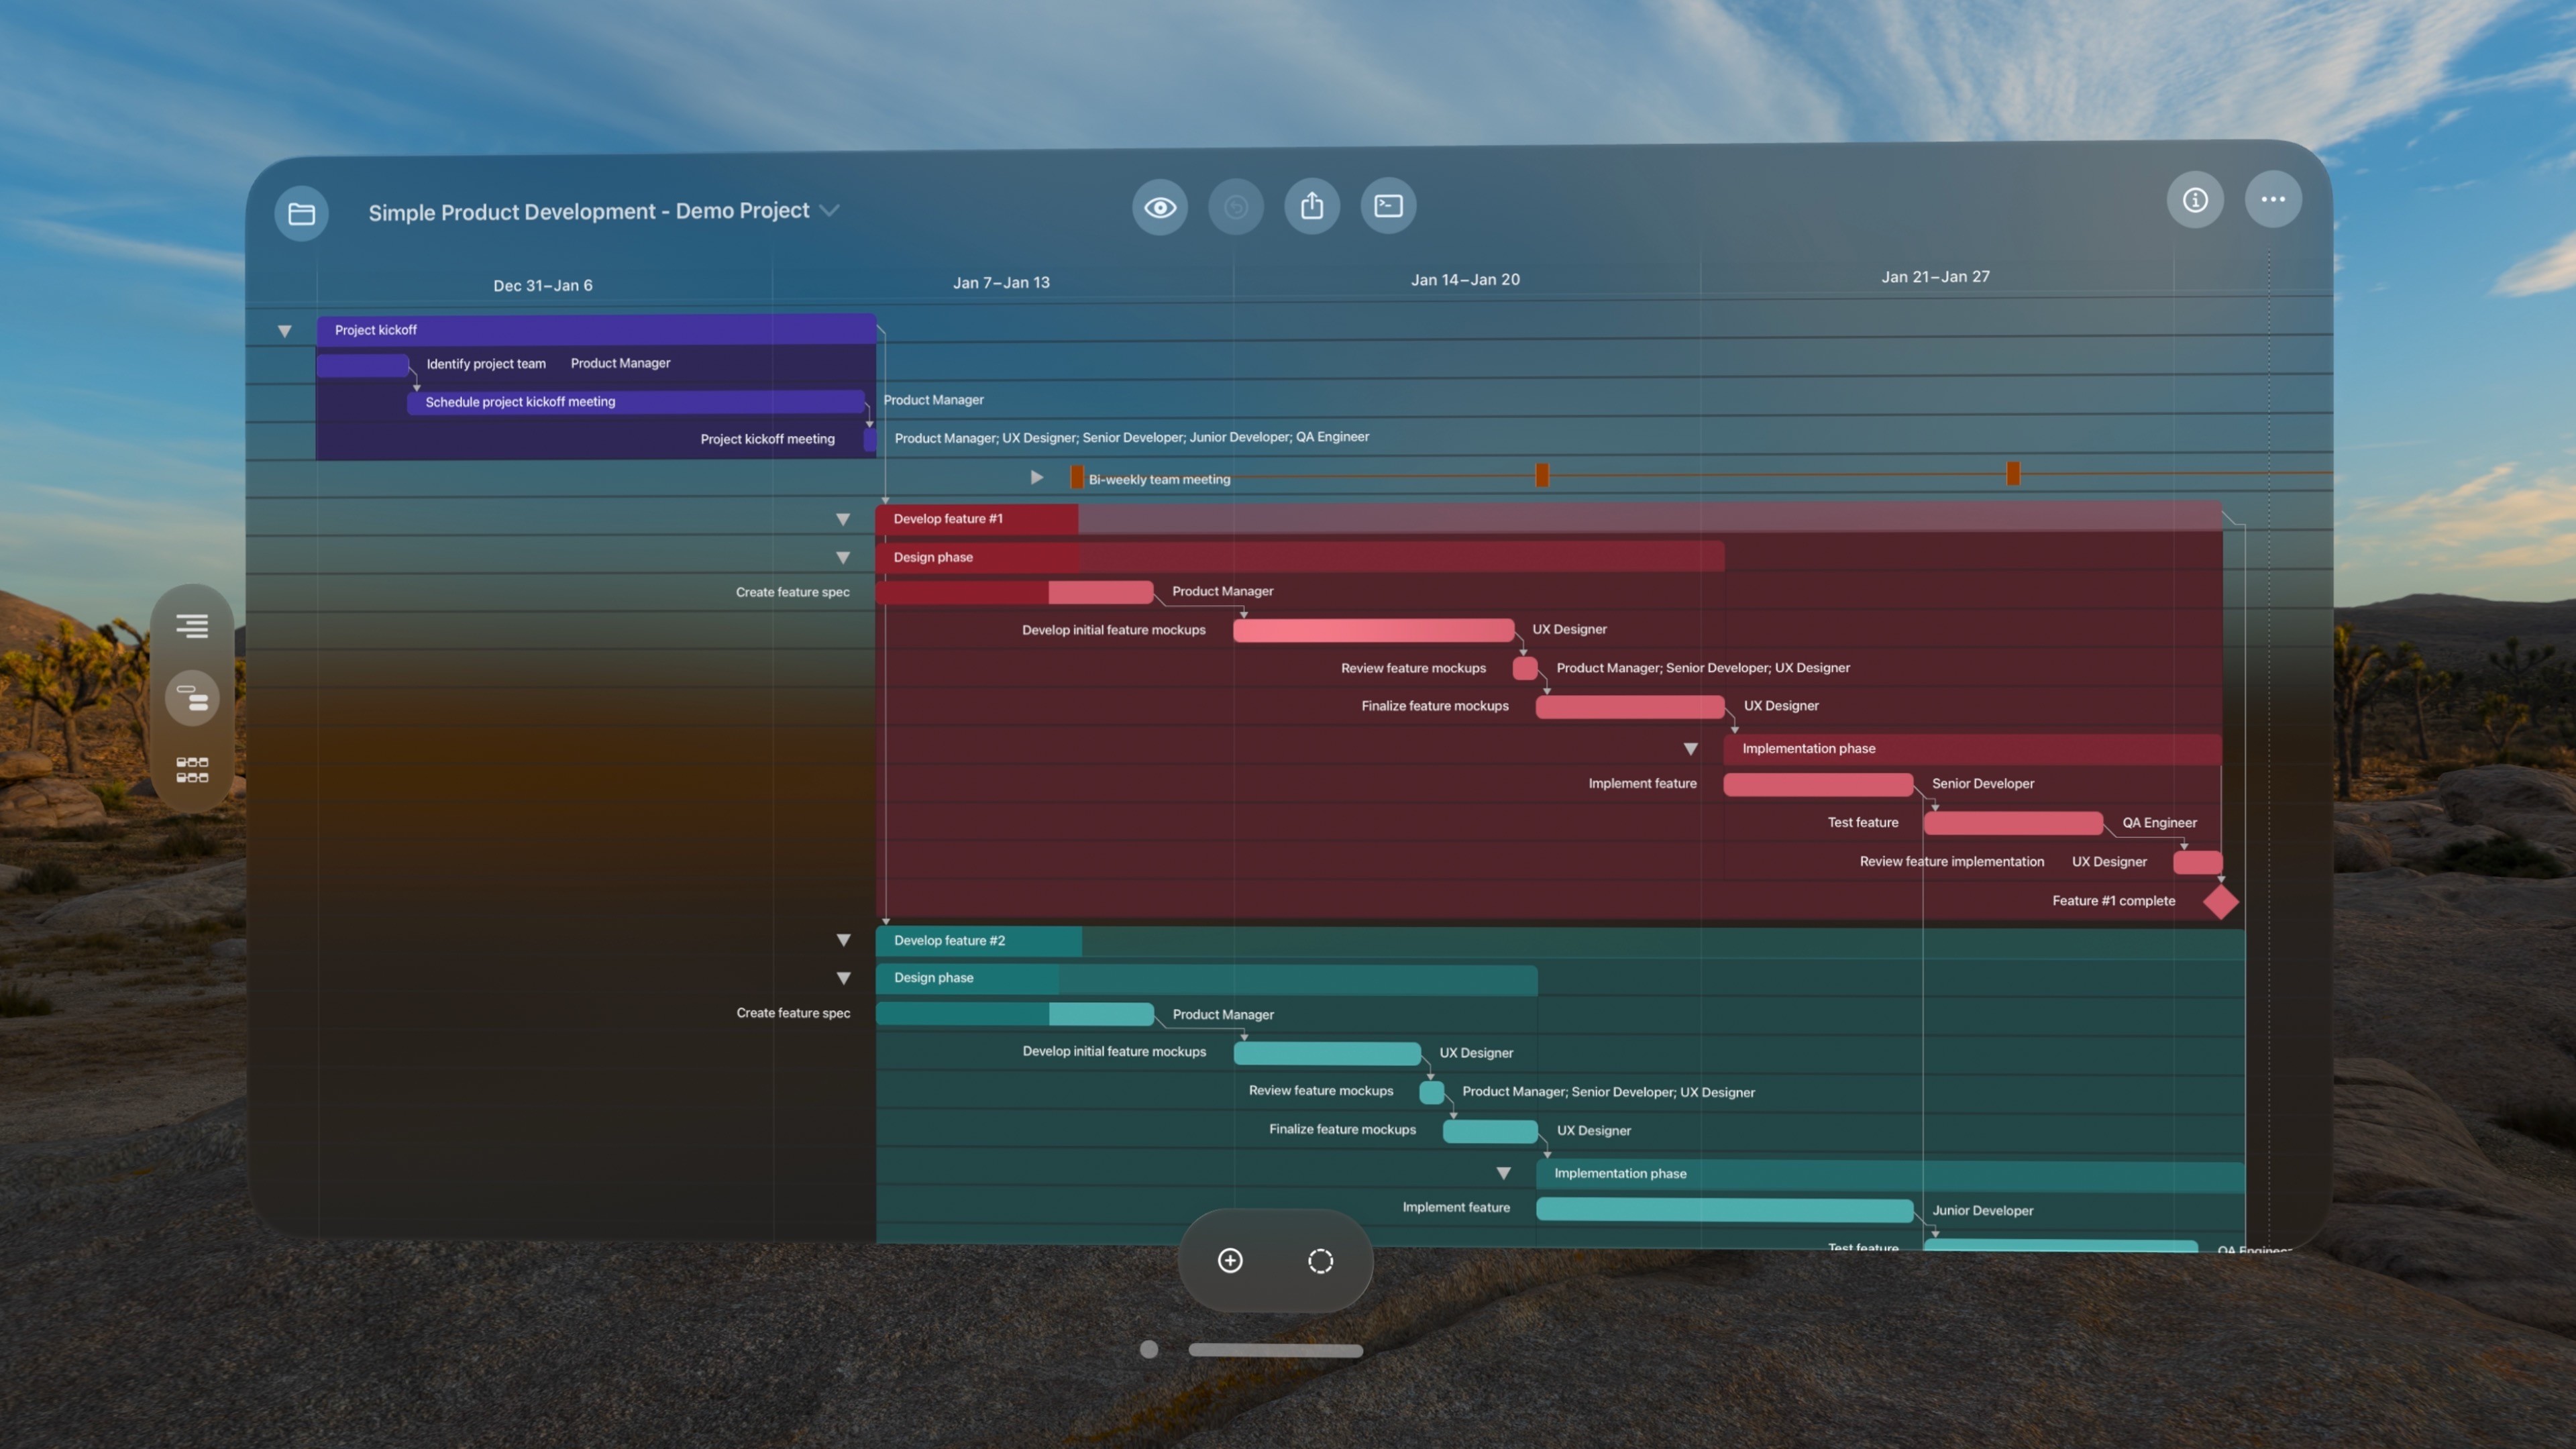Viewport: 2576px width, 1449px height.
Task: Click the zoom slider handle at the bottom
Action: coord(1148,1349)
